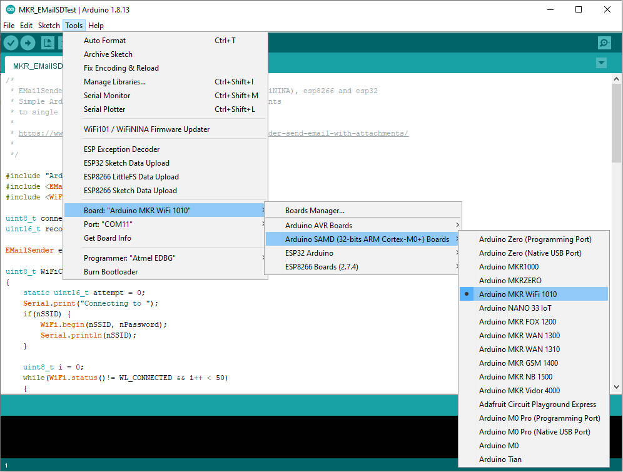This screenshot has height=472, width=623.
Task: Select Arduino M0 Pro (Programming Port) board
Action: point(534,418)
